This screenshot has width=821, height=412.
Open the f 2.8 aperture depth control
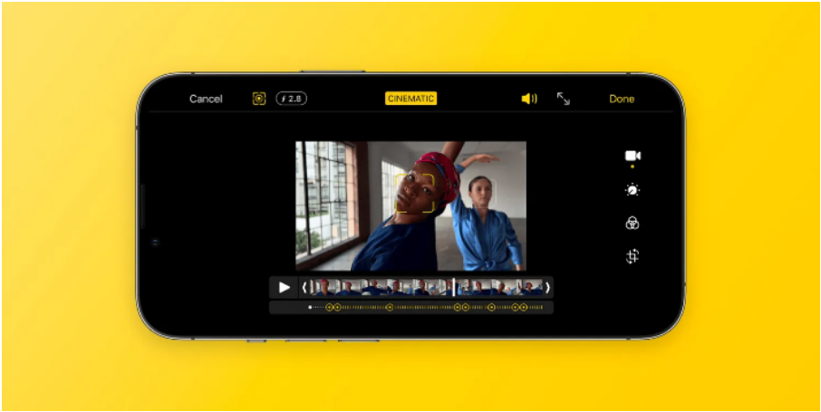tap(291, 99)
